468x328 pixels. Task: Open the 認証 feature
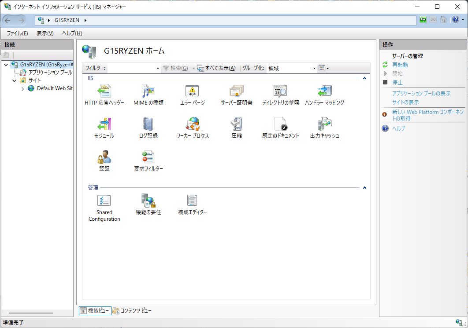104,161
